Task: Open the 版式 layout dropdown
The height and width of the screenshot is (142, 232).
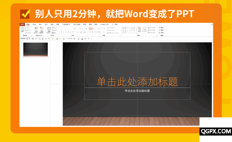Action: tap(55, 28)
